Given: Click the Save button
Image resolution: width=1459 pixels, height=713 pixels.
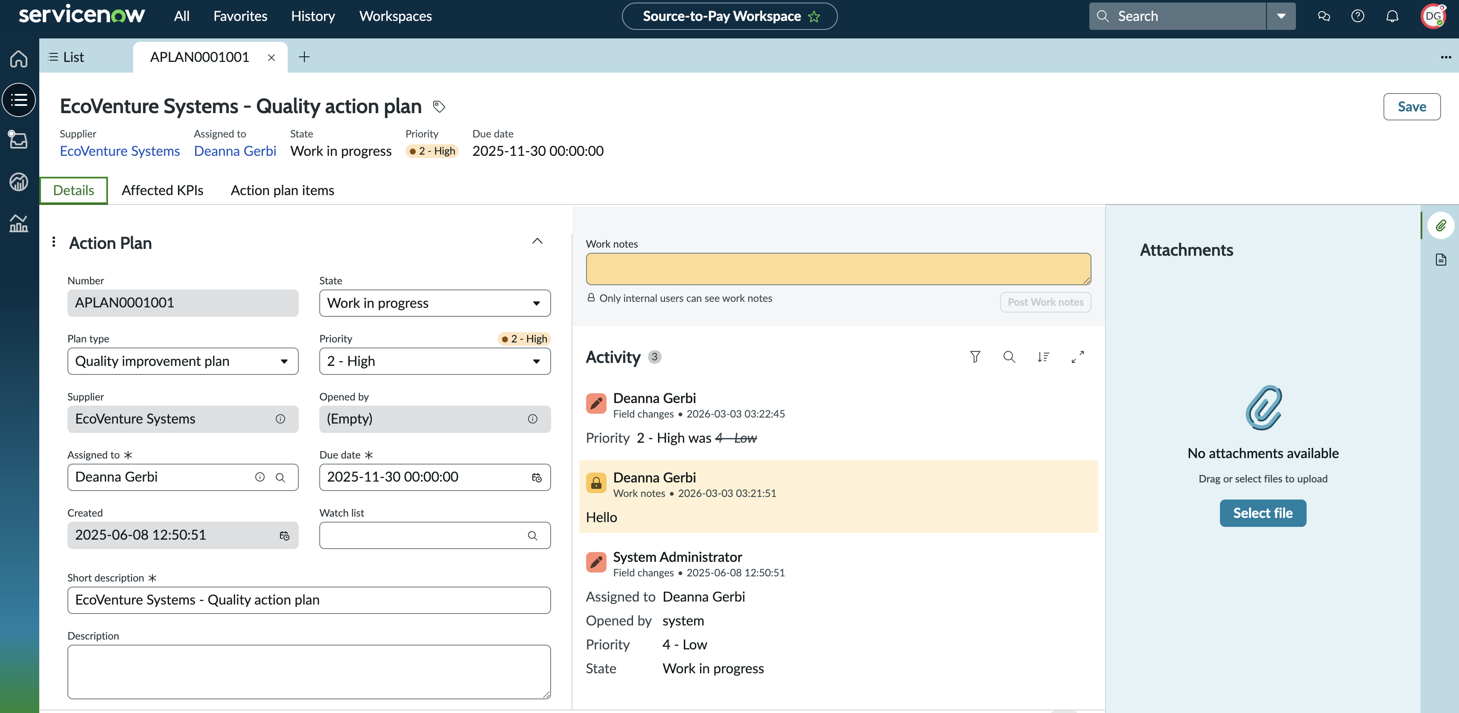Looking at the screenshot, I should point(1412,106).
